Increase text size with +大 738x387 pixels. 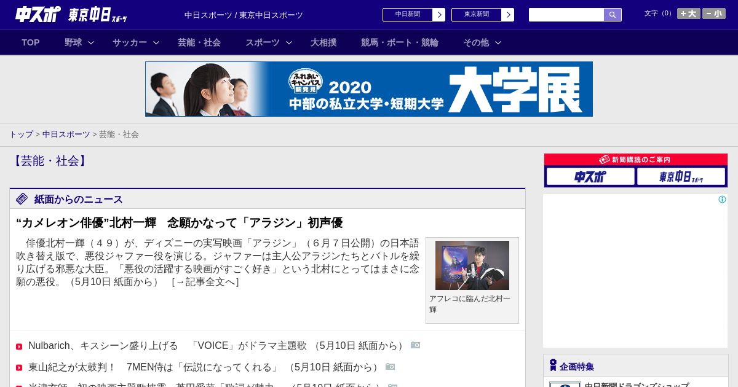pos(689,14)
